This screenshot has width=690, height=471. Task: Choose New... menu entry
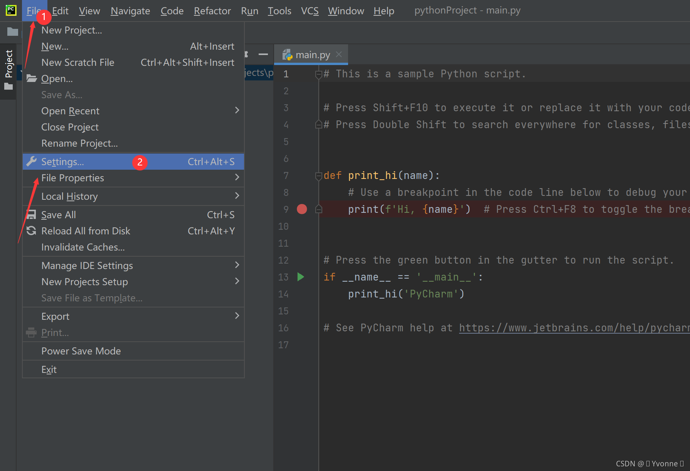coord(133,46)
